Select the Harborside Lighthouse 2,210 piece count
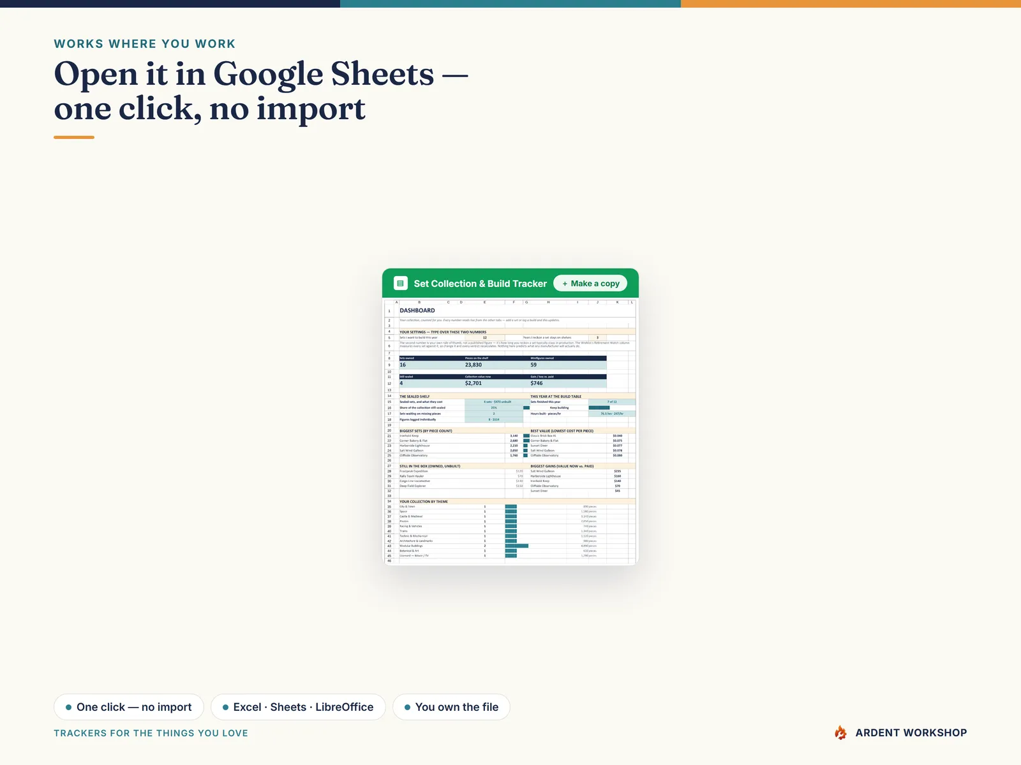The height and width of the screenshot is (765, 1021). (514, 446)
